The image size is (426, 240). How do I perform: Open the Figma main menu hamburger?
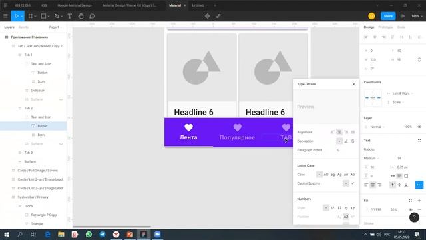click(5, 16)
